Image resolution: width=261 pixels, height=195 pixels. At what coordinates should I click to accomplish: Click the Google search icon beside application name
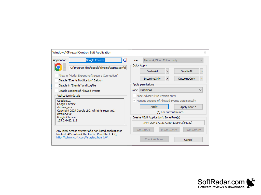pyautogui.click(x=125, y=60)
